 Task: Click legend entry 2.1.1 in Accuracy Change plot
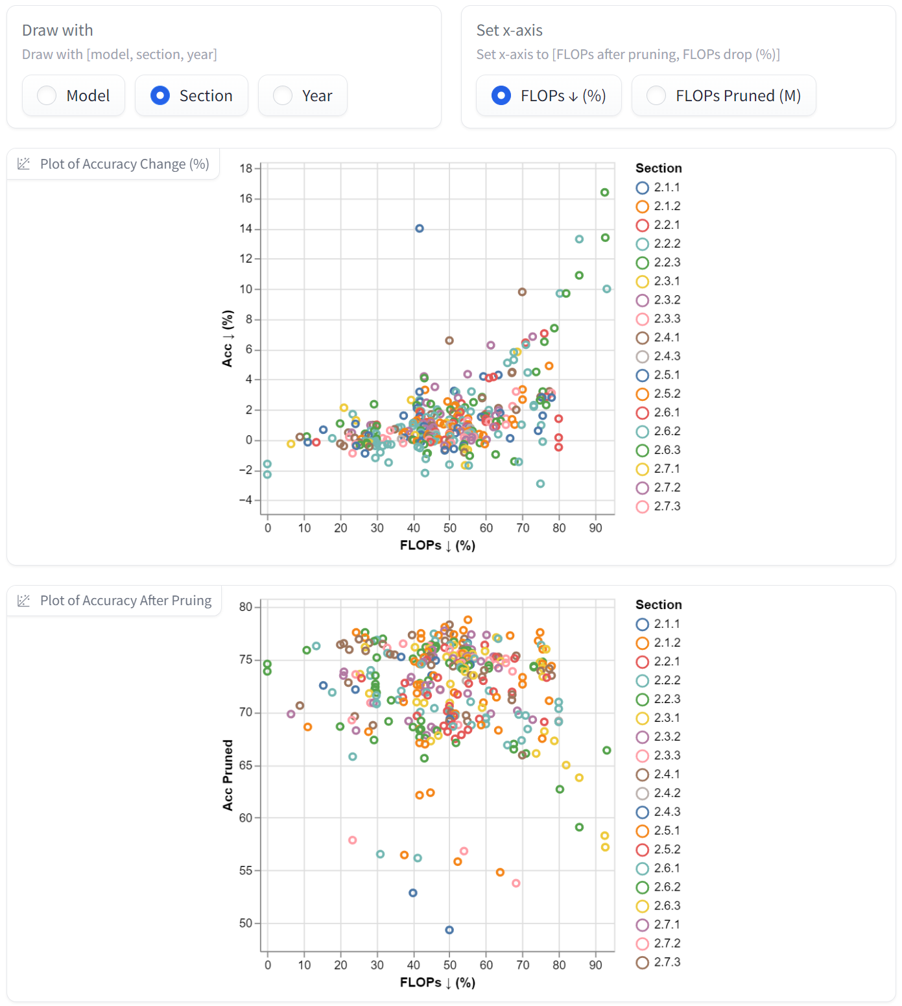tap(658, 187)
